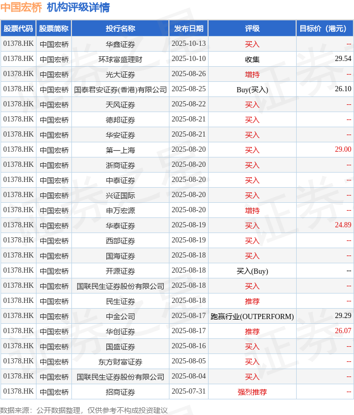Click the date 2025-08-26
The height and width of the screenshot is (415, 354).
(x=189, y=74)
